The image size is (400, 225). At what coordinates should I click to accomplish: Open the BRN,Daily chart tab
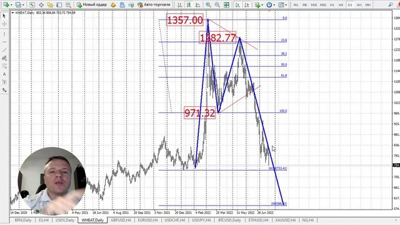click(x=23, y=220)
